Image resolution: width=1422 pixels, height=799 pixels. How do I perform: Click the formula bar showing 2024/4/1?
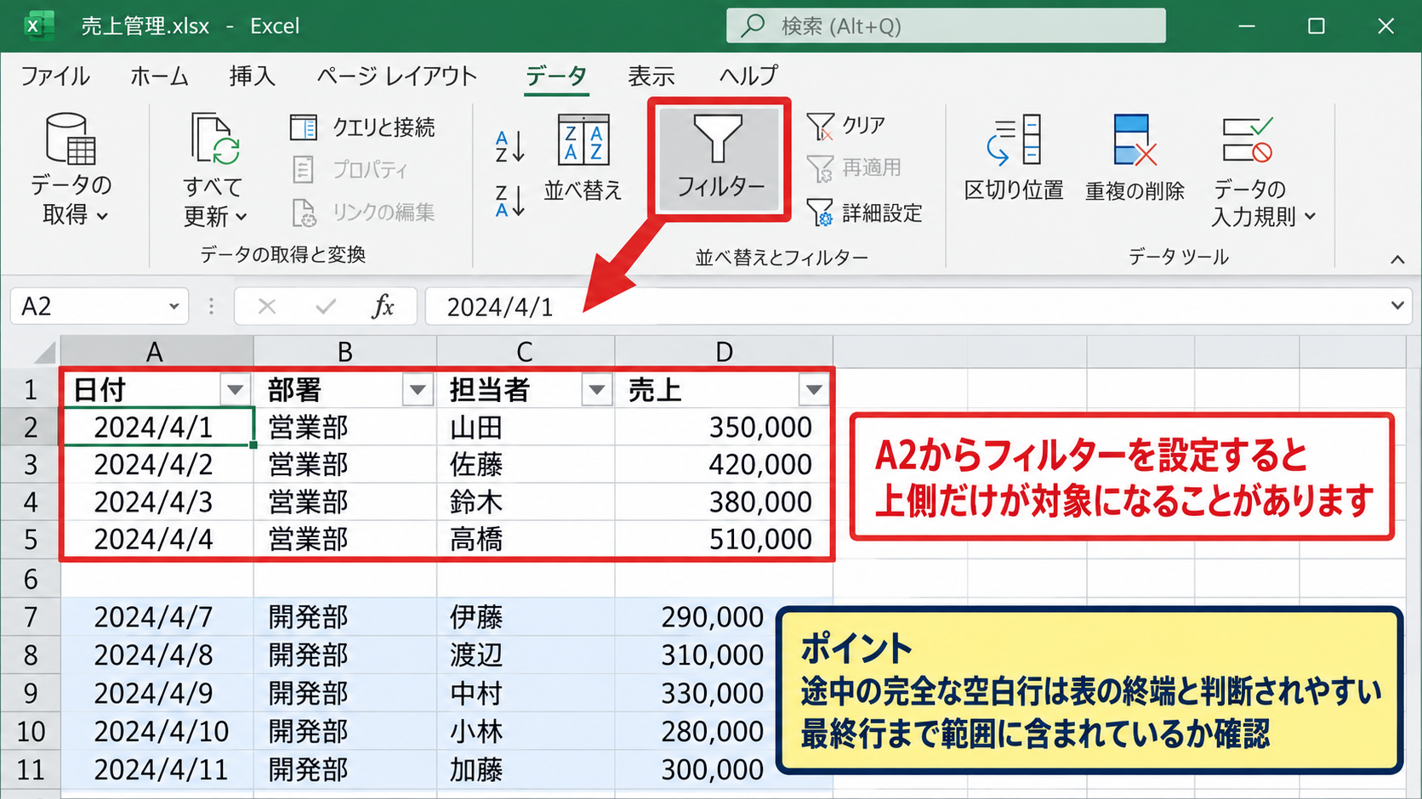[919, 306]
